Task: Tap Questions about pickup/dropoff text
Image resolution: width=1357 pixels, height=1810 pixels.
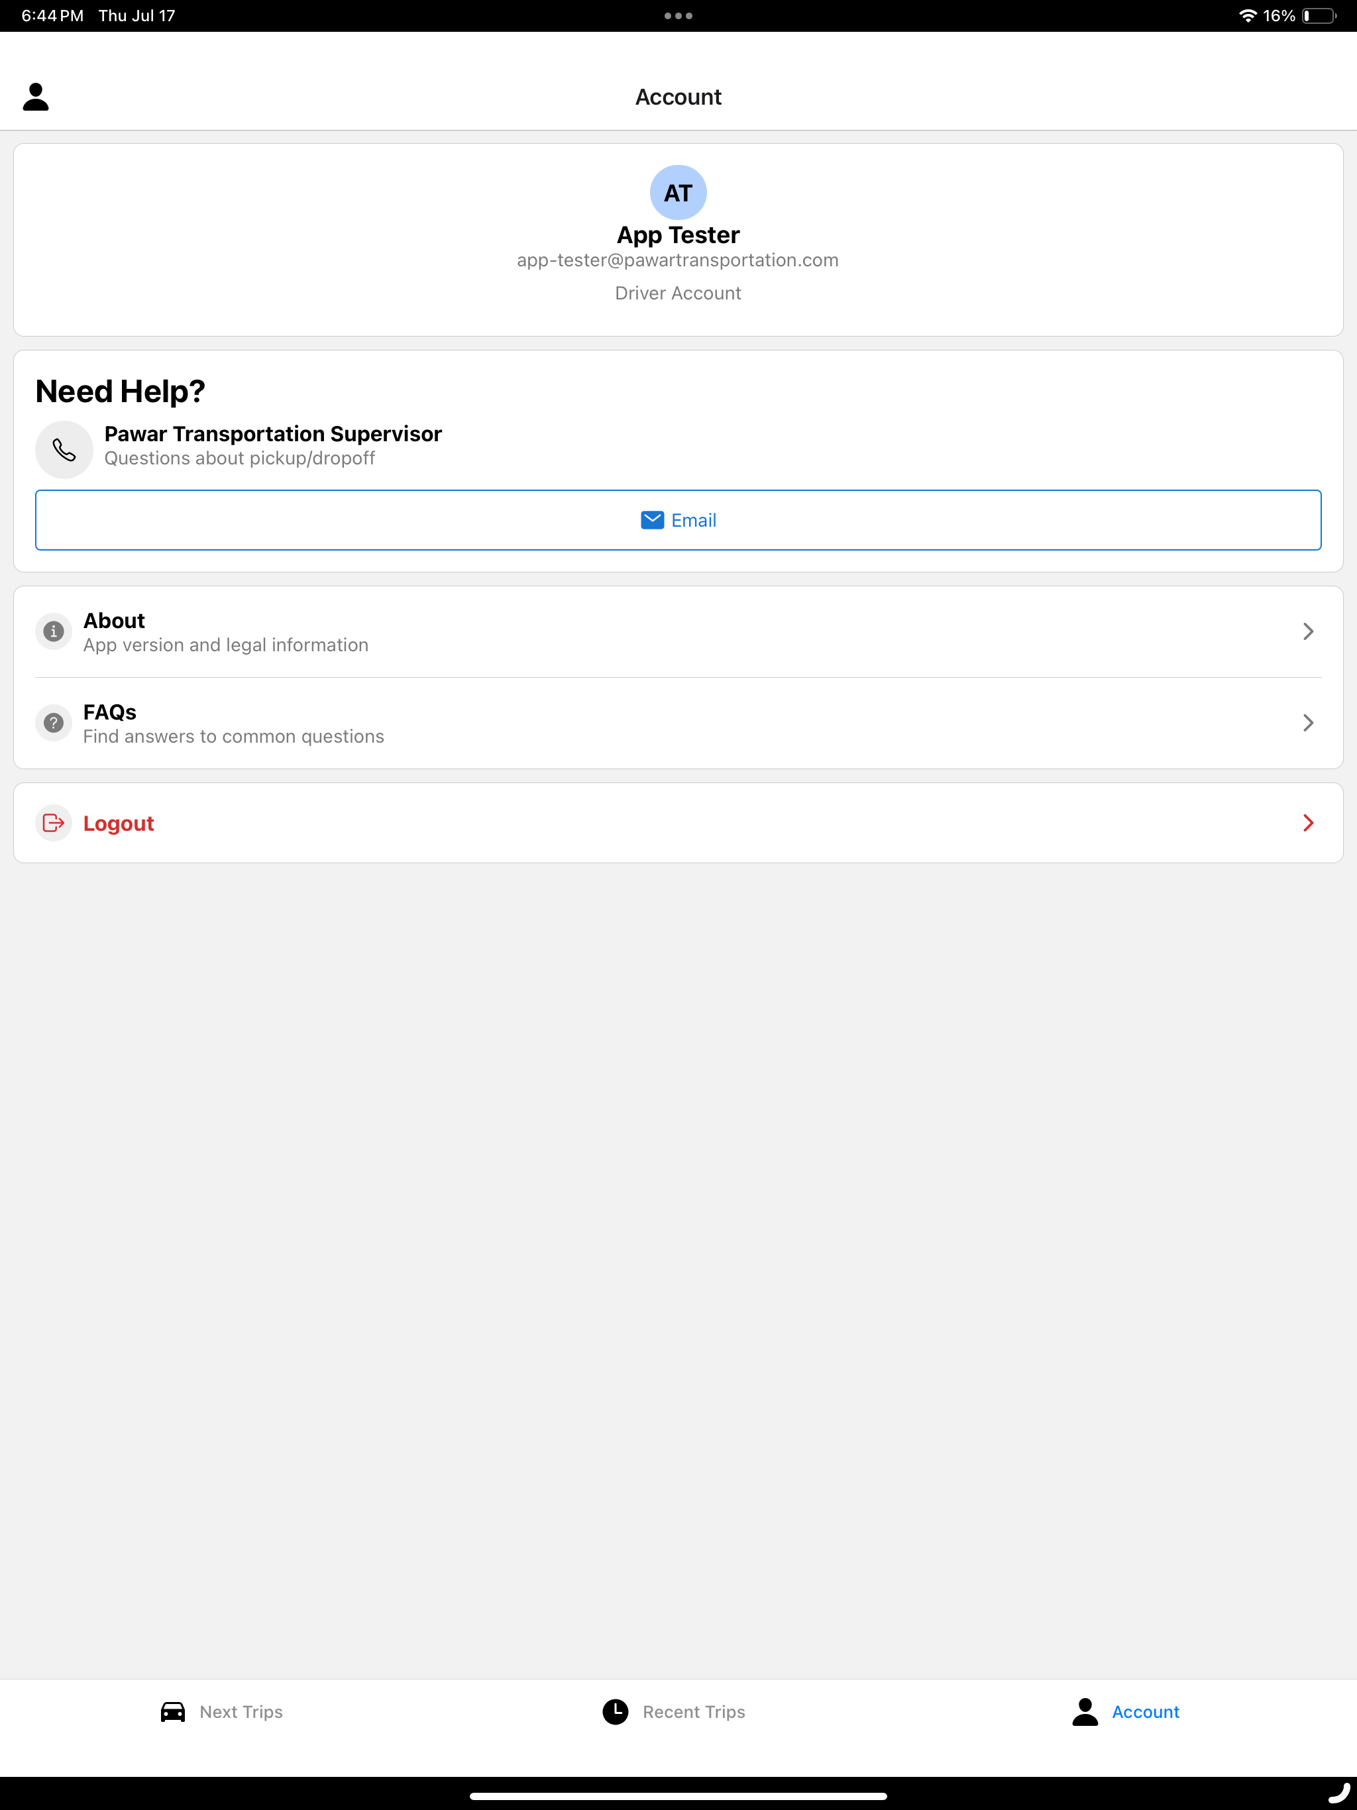Action: pos(239,458)
